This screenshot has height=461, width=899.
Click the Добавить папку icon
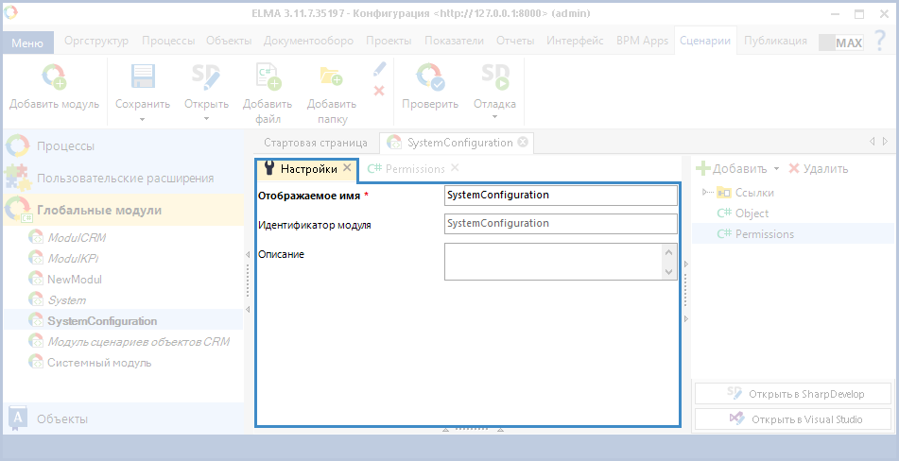(332, 77)
